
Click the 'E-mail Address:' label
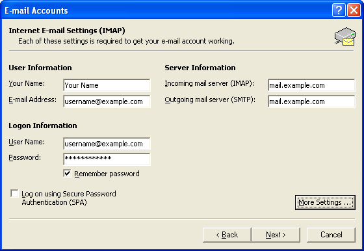point(32,99)
